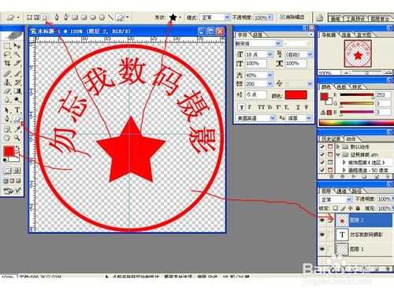The width and height of the screenshot is (394, 295).
Task: Hide Layer 2 with its eye icon
Action: pos(322,220)
